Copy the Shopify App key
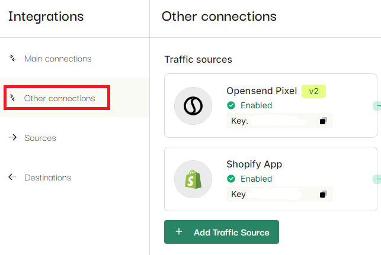The width and height of the screenshot is (381, 255). coord(324,194)
